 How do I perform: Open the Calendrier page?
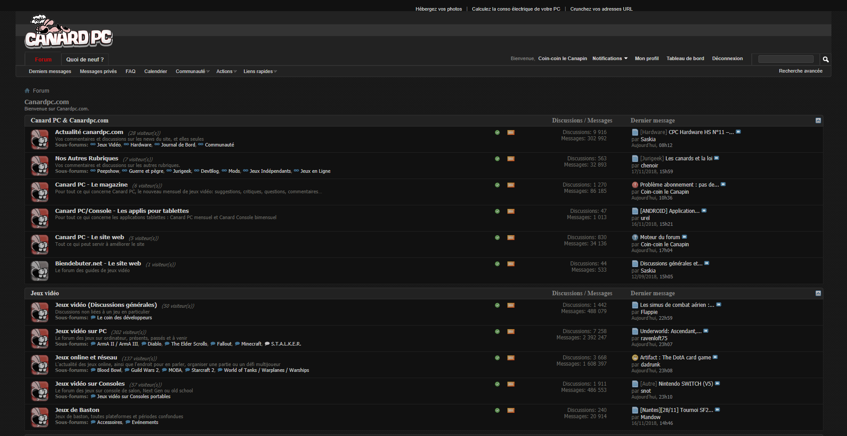click(x=156, y=71)
